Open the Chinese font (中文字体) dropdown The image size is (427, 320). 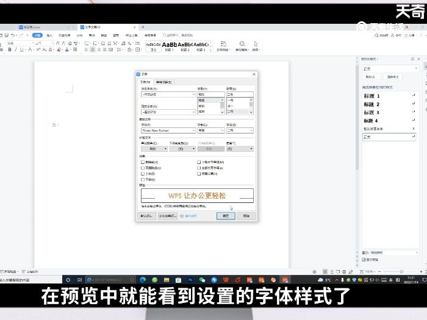coord(168,94)
